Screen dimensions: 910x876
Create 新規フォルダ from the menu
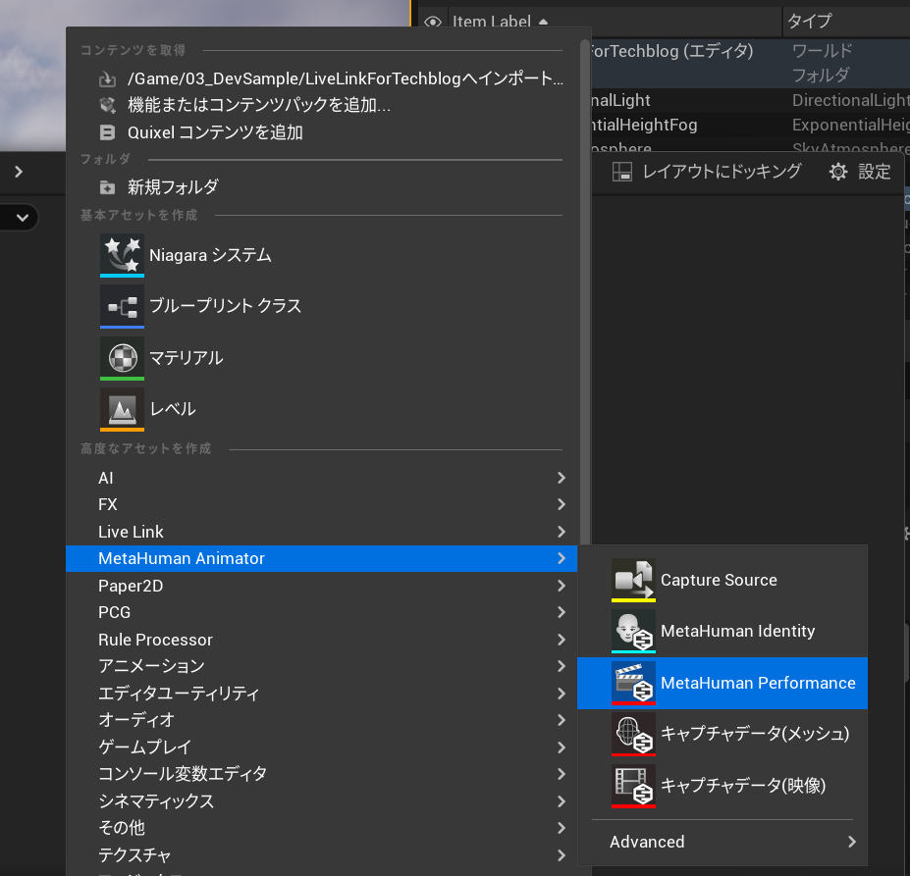(172, 186)
